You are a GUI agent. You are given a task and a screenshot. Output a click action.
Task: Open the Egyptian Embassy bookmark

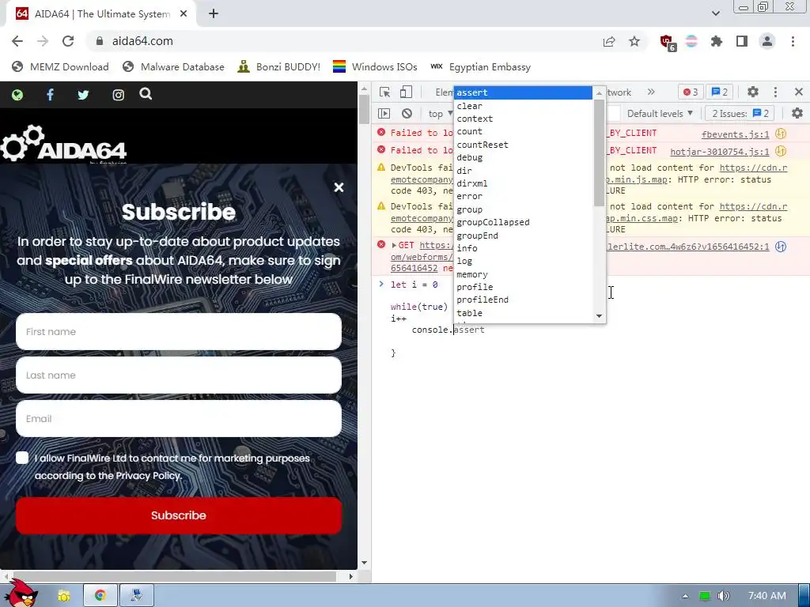click(x=480, y=66)
